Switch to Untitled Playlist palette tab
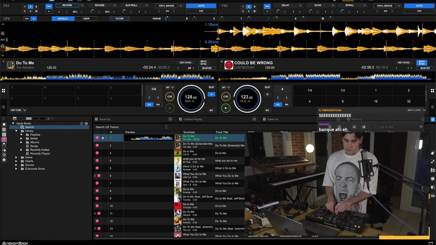This screenshot has height=245, width=436. coord(193,119)
